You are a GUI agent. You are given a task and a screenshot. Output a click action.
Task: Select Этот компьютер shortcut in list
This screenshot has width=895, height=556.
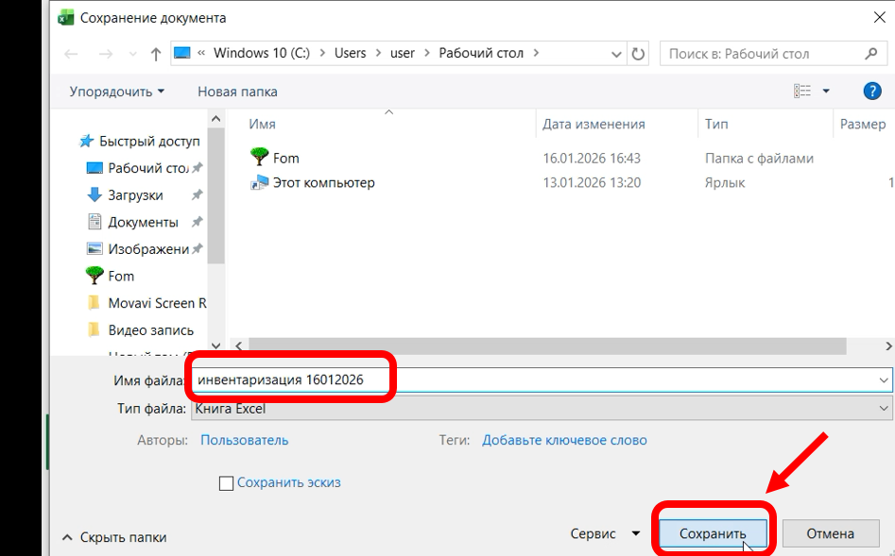312,182
